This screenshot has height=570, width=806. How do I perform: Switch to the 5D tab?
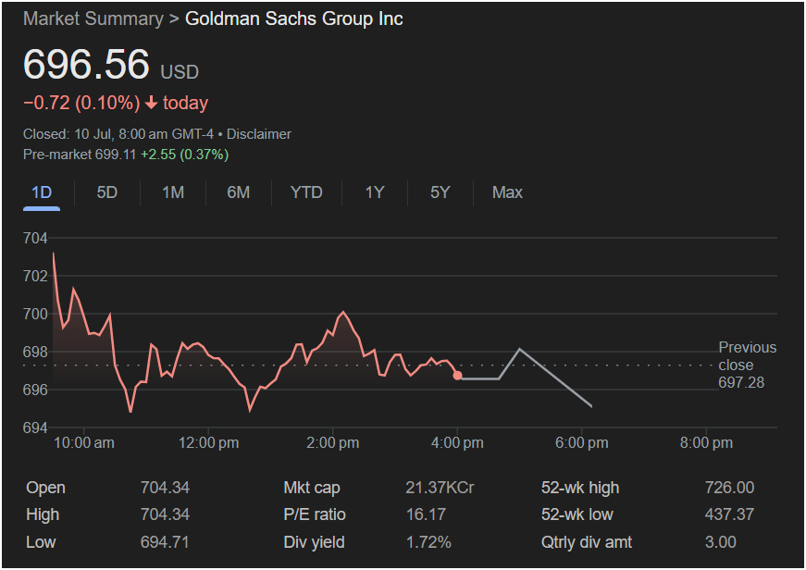tap(107, 192)
